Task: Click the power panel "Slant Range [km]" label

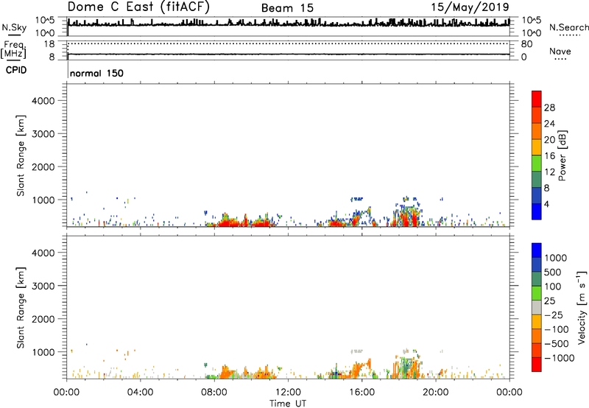Action: point(21,155)
